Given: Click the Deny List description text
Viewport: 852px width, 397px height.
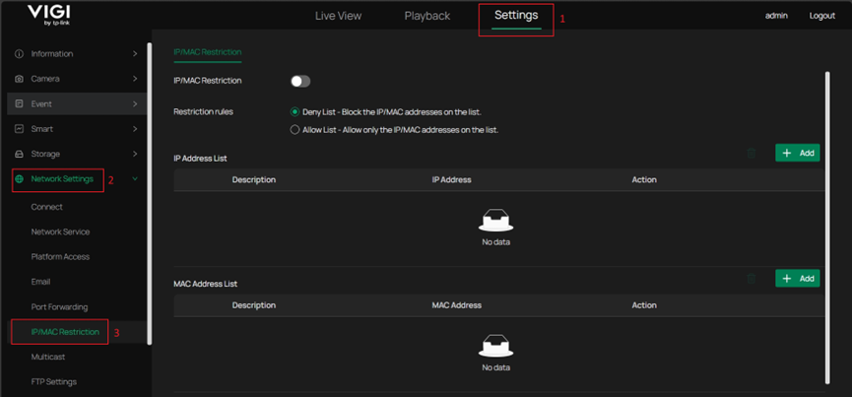Looking at the screenshot, I should pyautogui.click(x=392, y=112).
